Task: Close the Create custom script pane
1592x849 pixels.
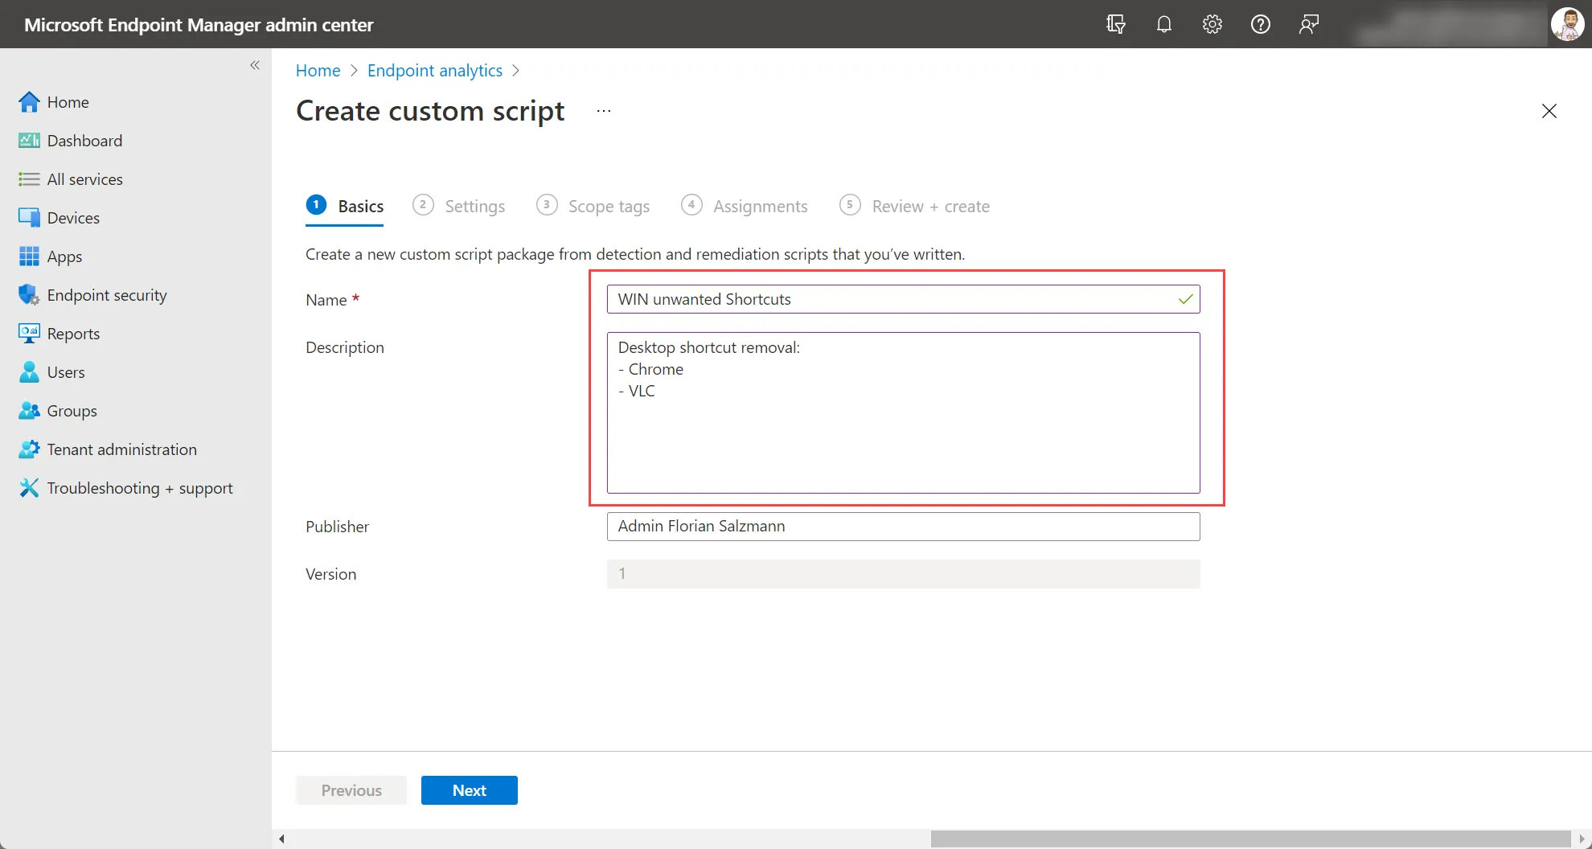Action: click(1549, 111)
